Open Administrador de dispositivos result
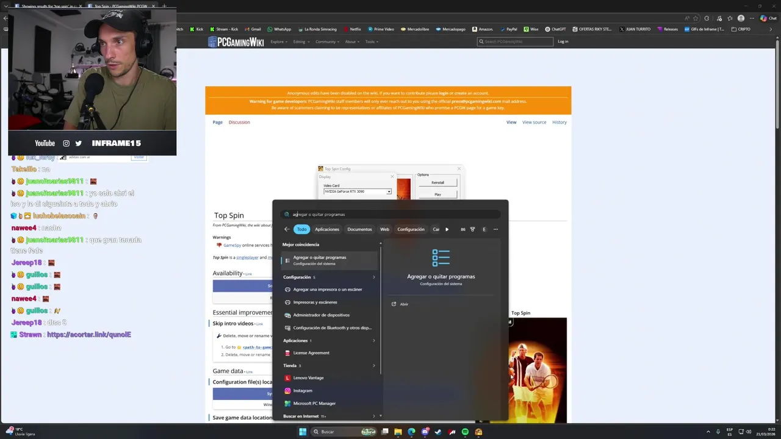This screenshot has width=781, height=439. coord(329,315)
